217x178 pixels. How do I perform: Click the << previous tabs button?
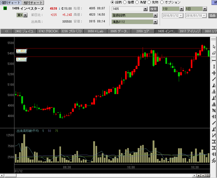(x=7, y=31)
